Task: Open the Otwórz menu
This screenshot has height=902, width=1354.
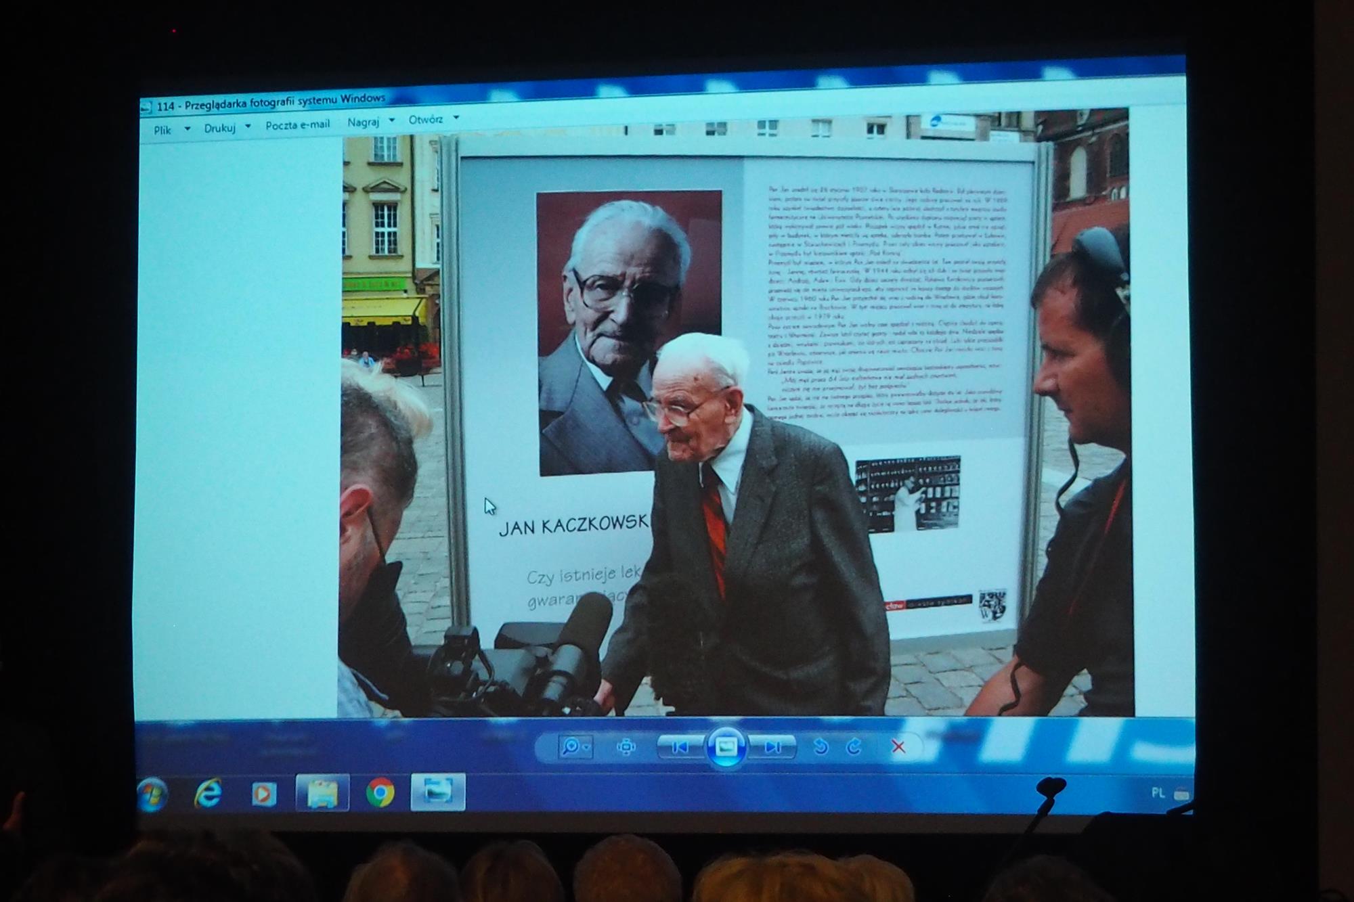Action: coord(425,120)
